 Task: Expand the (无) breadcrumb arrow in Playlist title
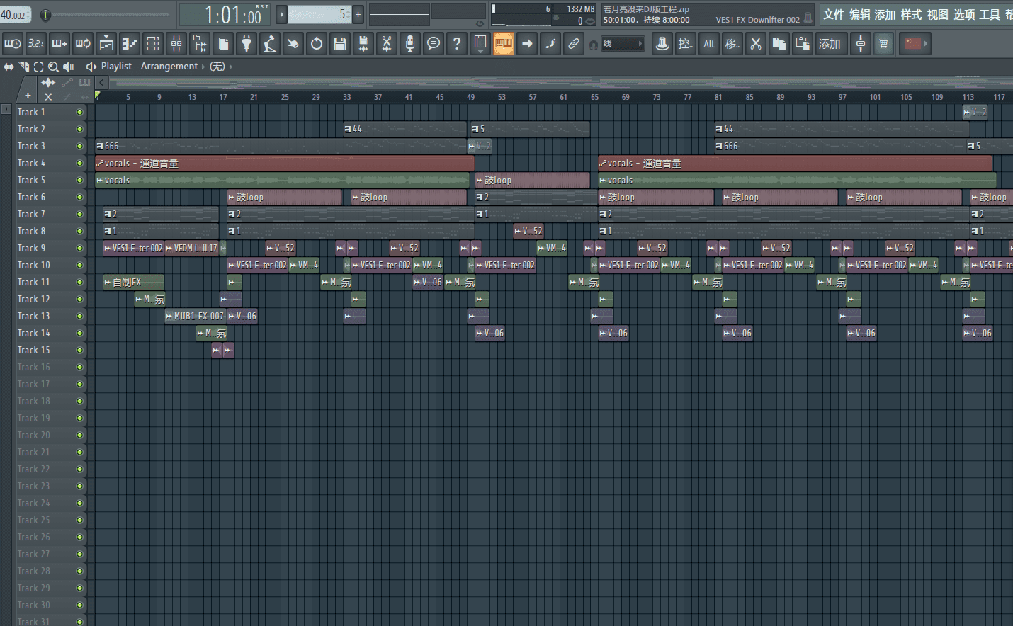click(x=230, y=67)
